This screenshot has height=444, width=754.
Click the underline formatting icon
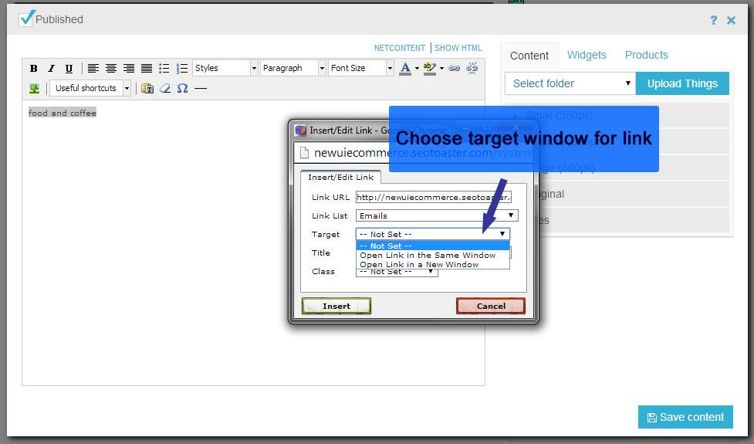click(x=69, y=69)
